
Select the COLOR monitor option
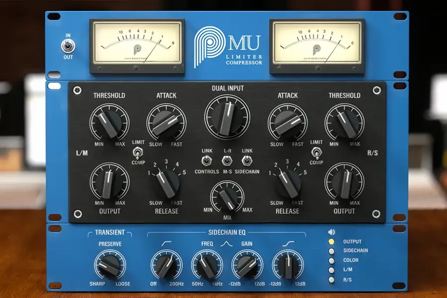tap(331, 261)
